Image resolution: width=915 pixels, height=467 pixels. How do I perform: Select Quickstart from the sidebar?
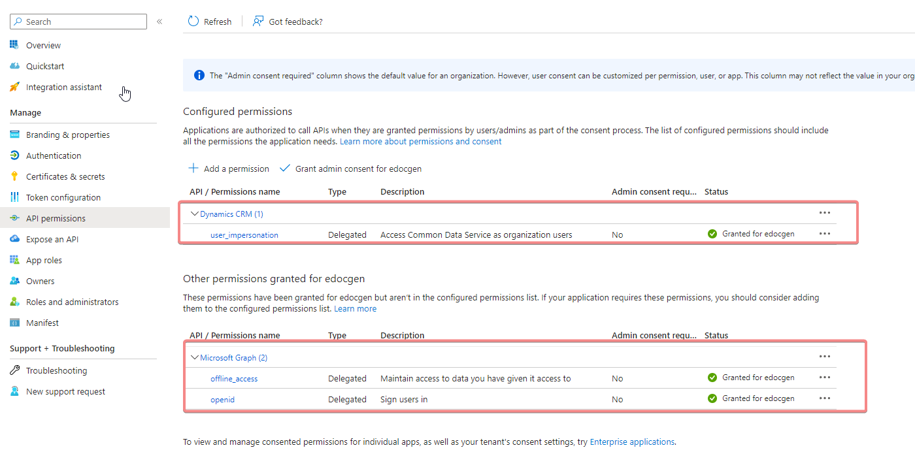46,65
